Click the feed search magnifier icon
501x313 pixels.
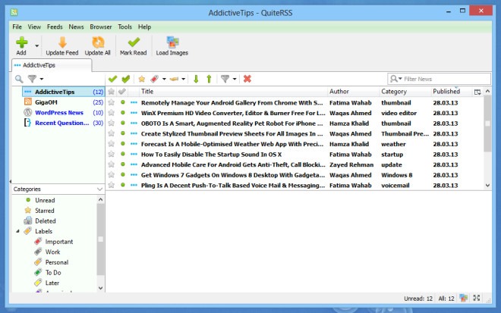pyautogui.click(x=19, y=79)
